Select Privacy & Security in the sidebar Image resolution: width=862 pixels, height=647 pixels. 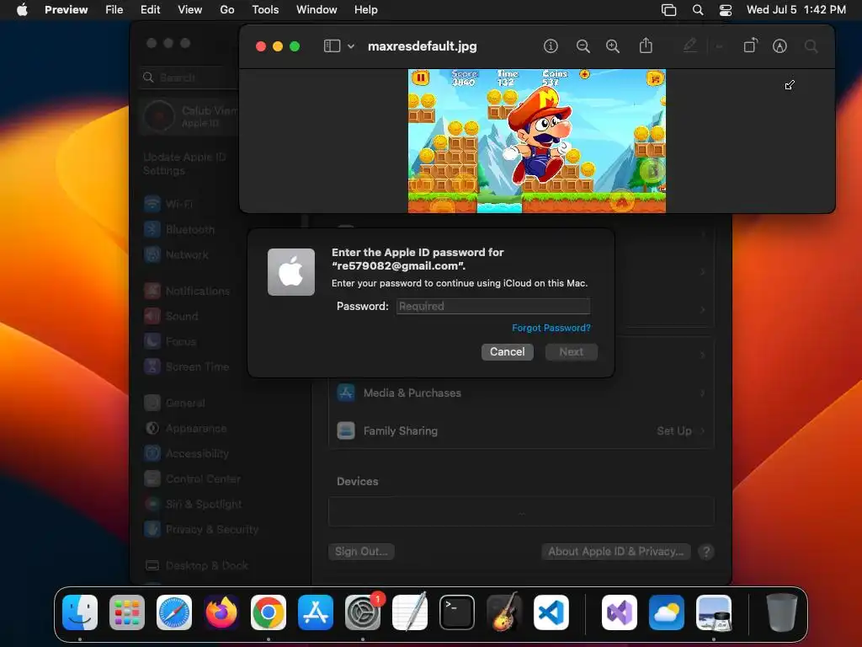(x=211, y=530)
